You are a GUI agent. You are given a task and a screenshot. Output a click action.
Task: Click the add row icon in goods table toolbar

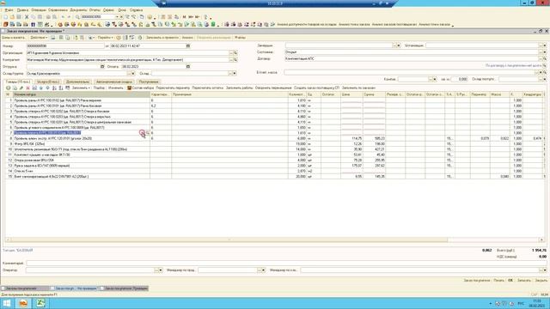click(8, 88)
